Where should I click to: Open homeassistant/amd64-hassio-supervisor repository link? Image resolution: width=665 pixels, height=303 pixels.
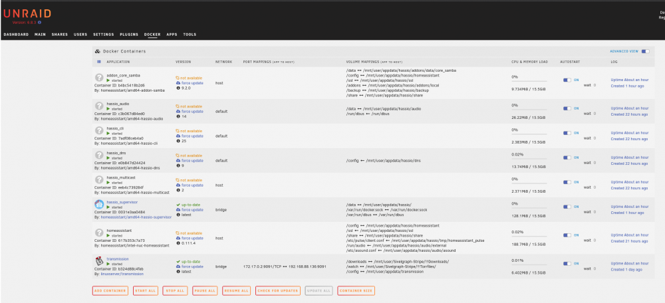(x=136, y=217)
